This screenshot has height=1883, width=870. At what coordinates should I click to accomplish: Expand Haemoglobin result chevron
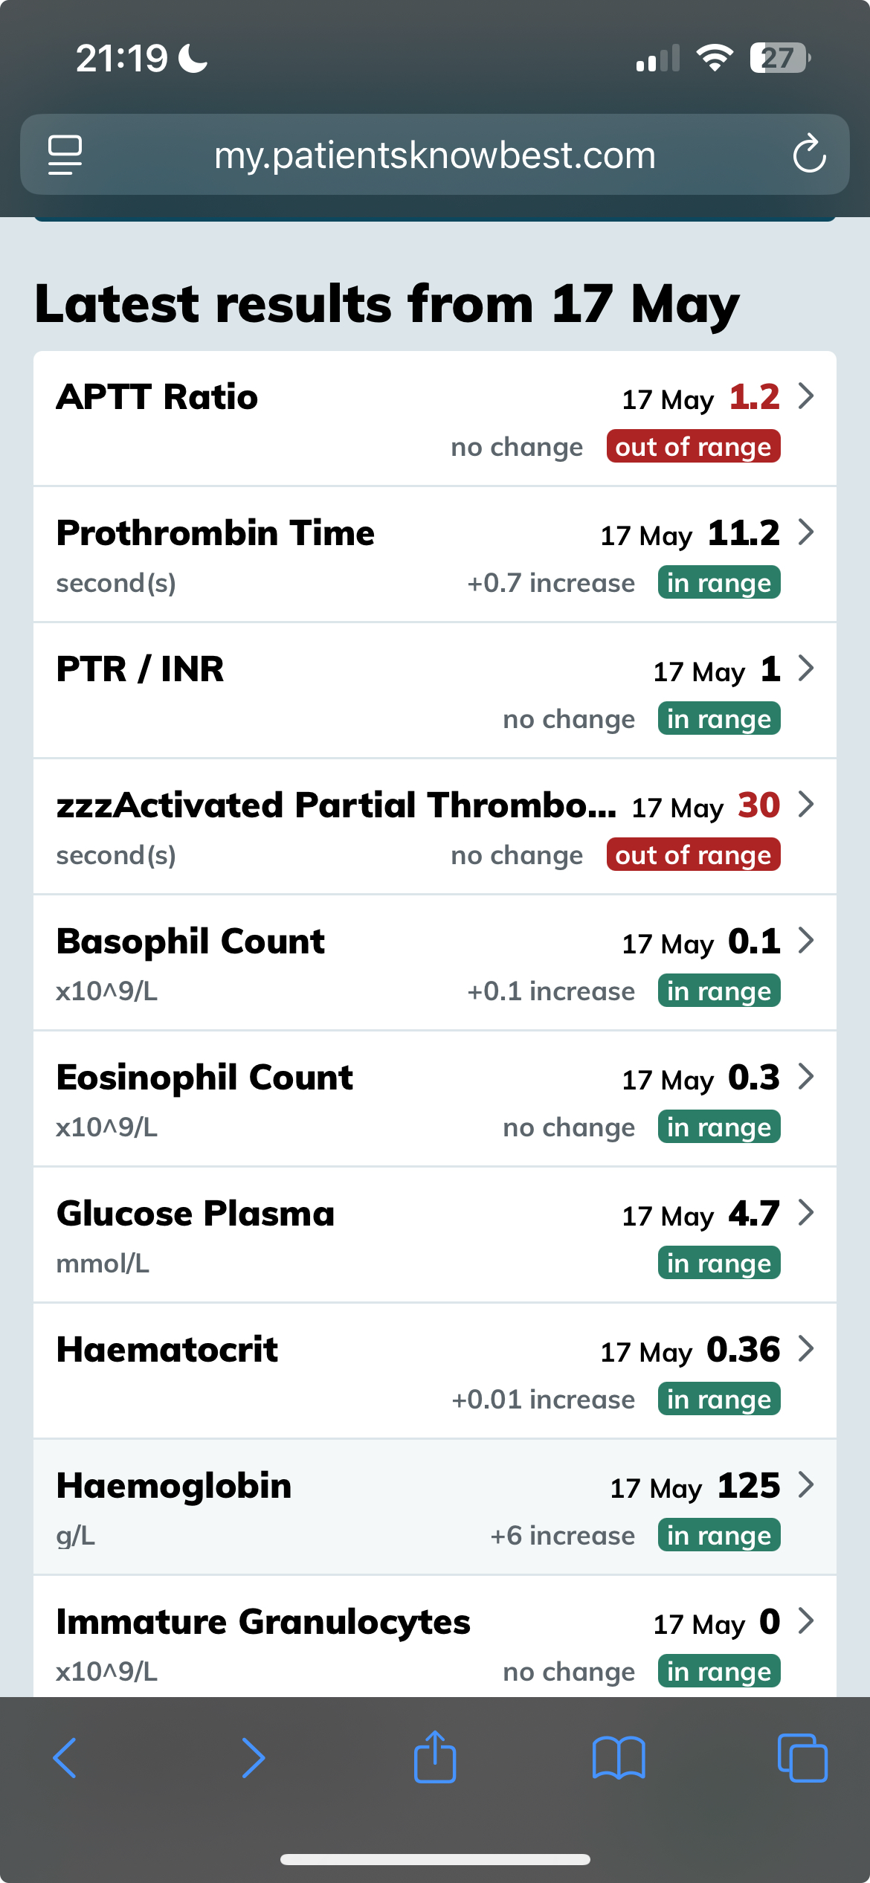click(806, 1485)
